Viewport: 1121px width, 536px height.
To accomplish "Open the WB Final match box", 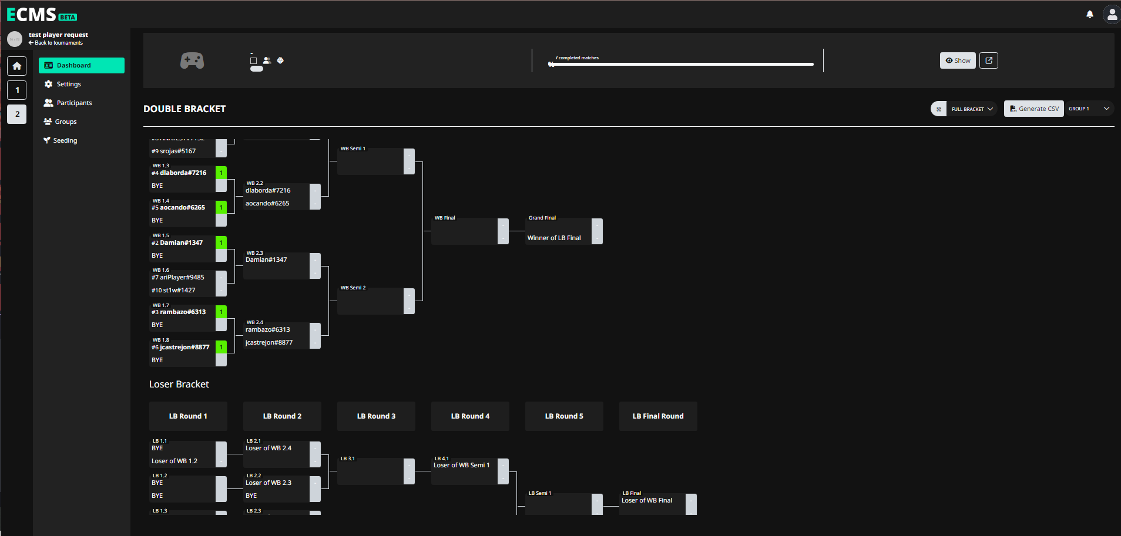I will pyautogui.click(x=470, y=231).
